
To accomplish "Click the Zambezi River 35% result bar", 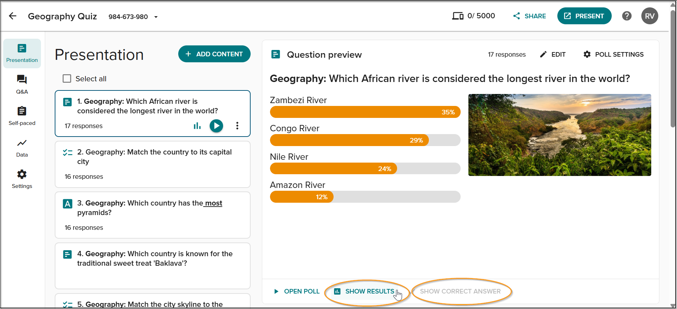I will click(x=365, y=112).
